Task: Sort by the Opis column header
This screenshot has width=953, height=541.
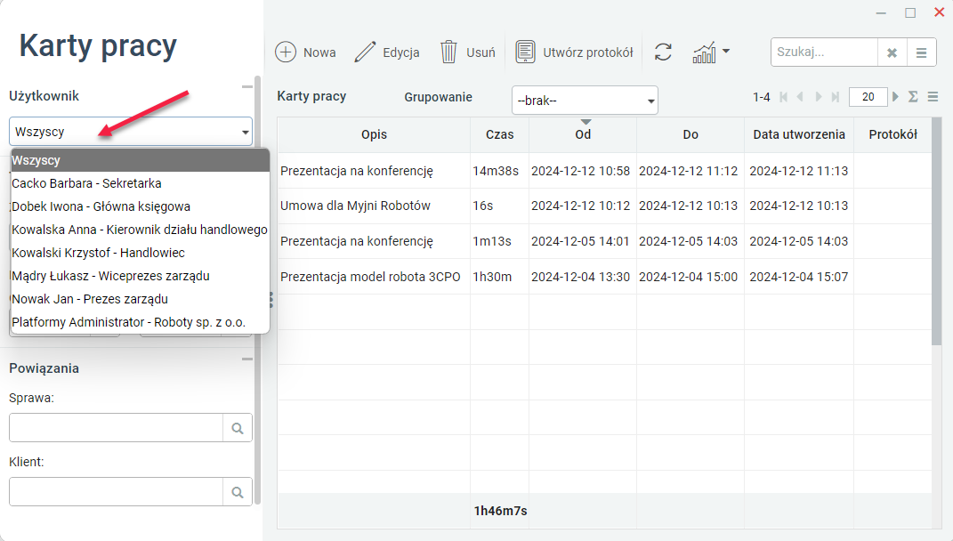Action: (374, 135)
